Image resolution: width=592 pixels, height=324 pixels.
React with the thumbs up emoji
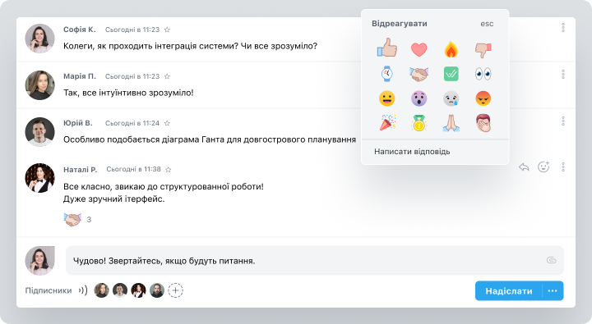click(x=387, y=48)
